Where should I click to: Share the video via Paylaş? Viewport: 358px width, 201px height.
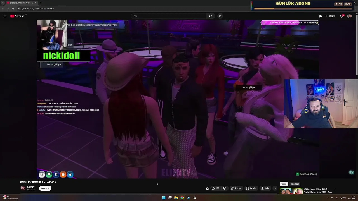tap(236, 188)
